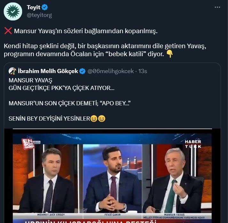Open the @06melihgokcek handle

(111, 71)
